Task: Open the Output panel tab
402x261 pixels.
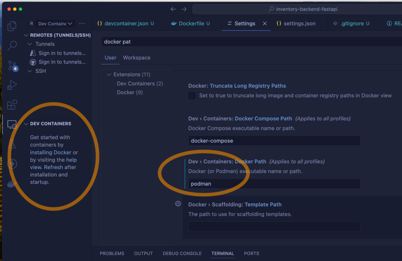Action: [x=143, y=254]
